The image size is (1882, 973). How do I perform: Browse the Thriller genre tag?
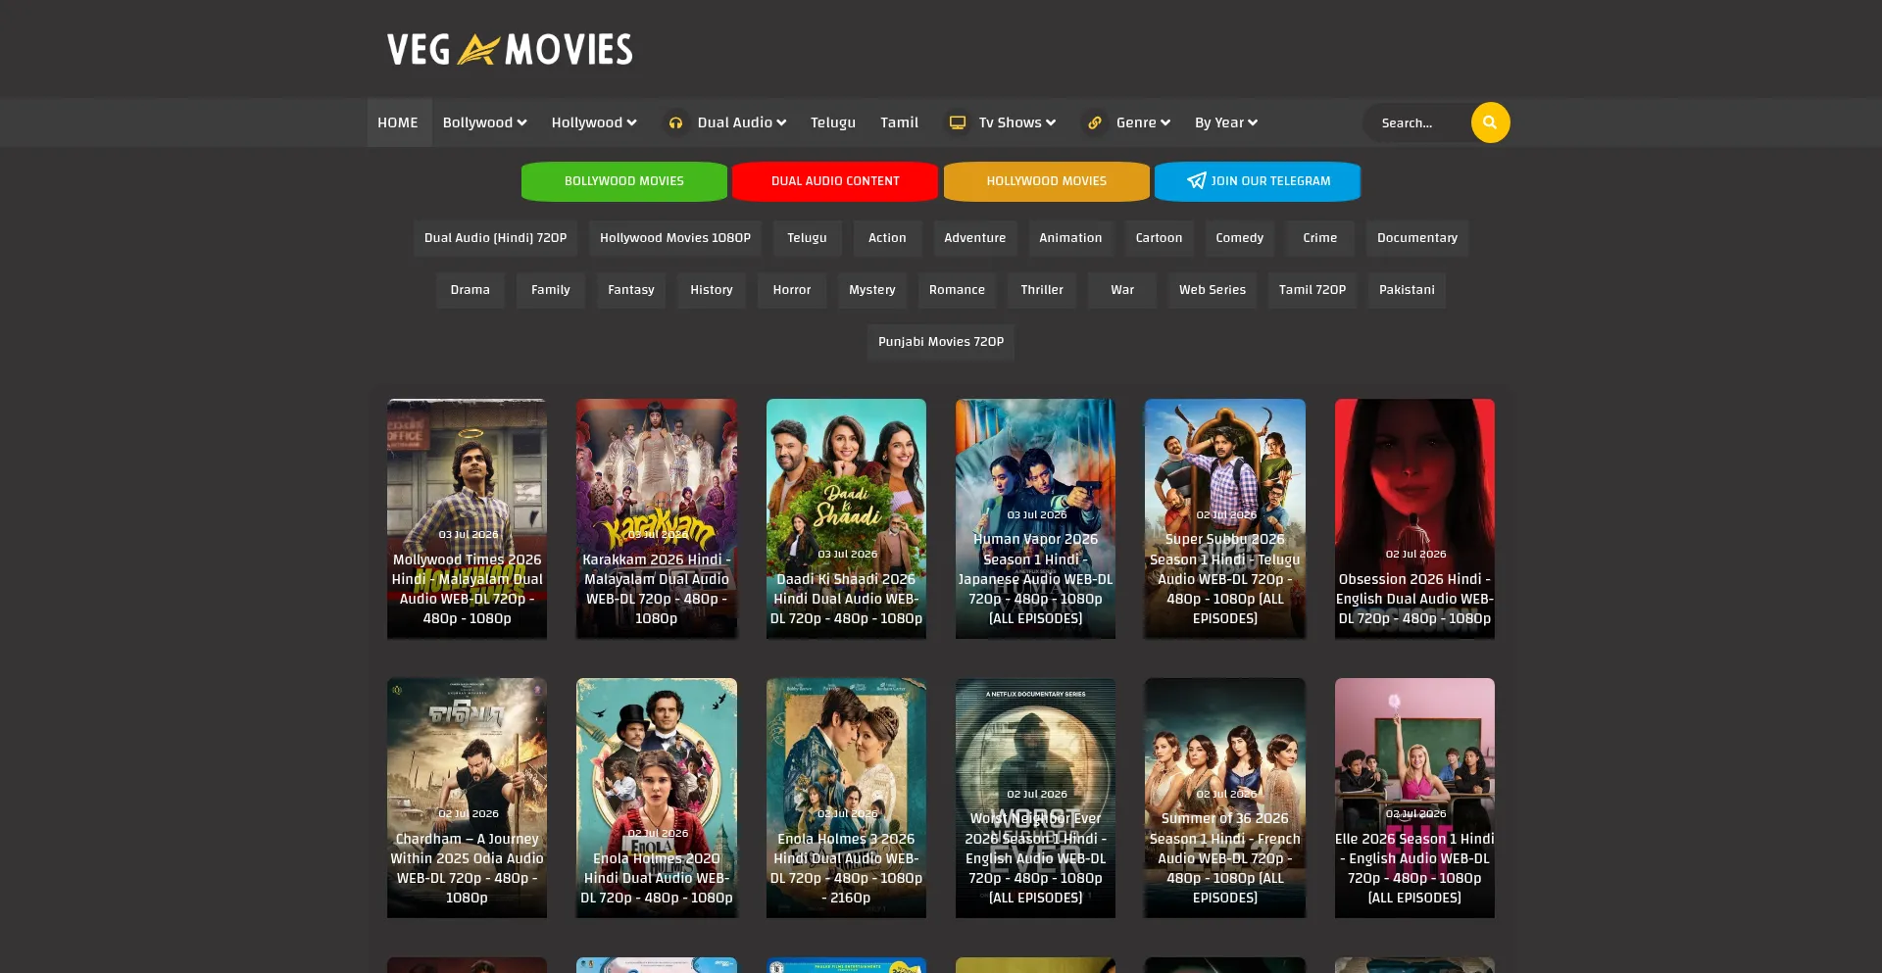[x=1041, y=290]
